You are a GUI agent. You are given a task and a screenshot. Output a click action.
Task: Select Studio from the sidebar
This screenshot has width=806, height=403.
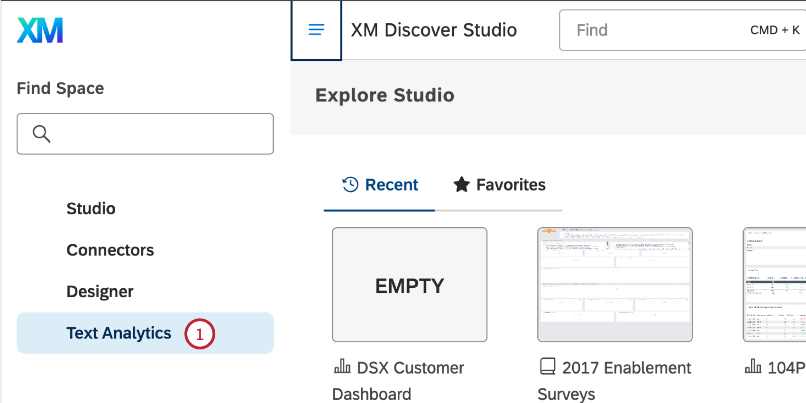(x=91, y=208)
